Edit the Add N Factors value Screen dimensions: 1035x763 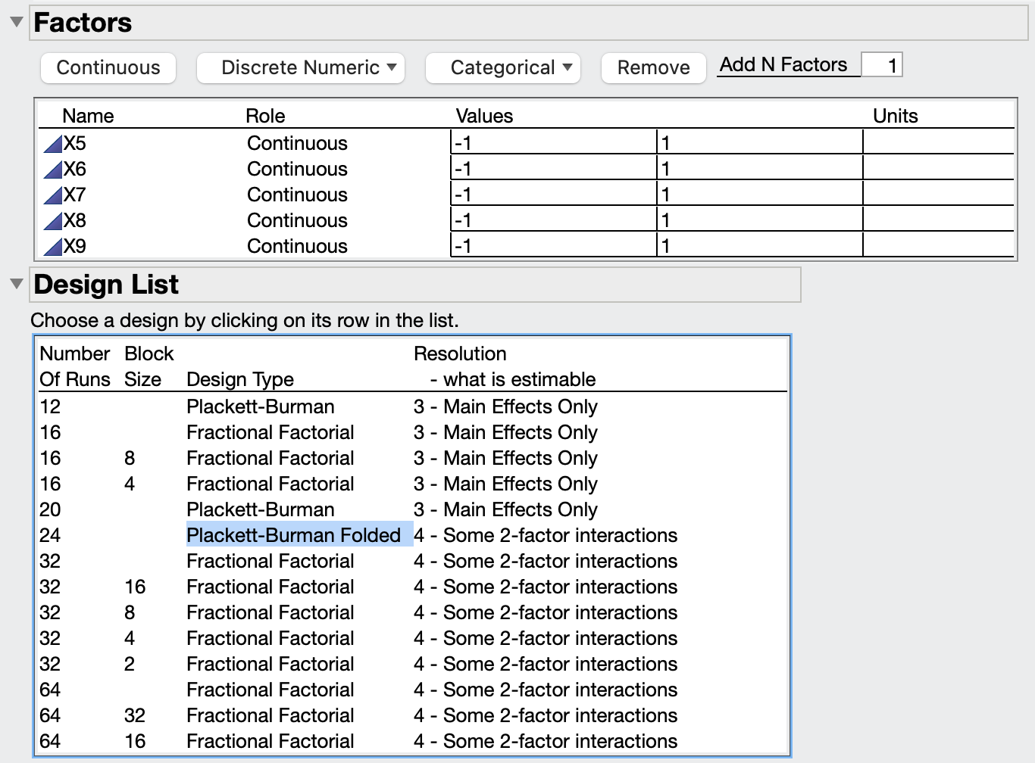click(883, 64)
